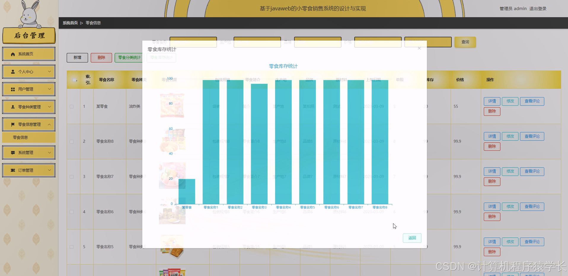Click the user icon beside 零食种类管理
The height and width of the screenshot is (276, 568).
(x=12, y=107)
